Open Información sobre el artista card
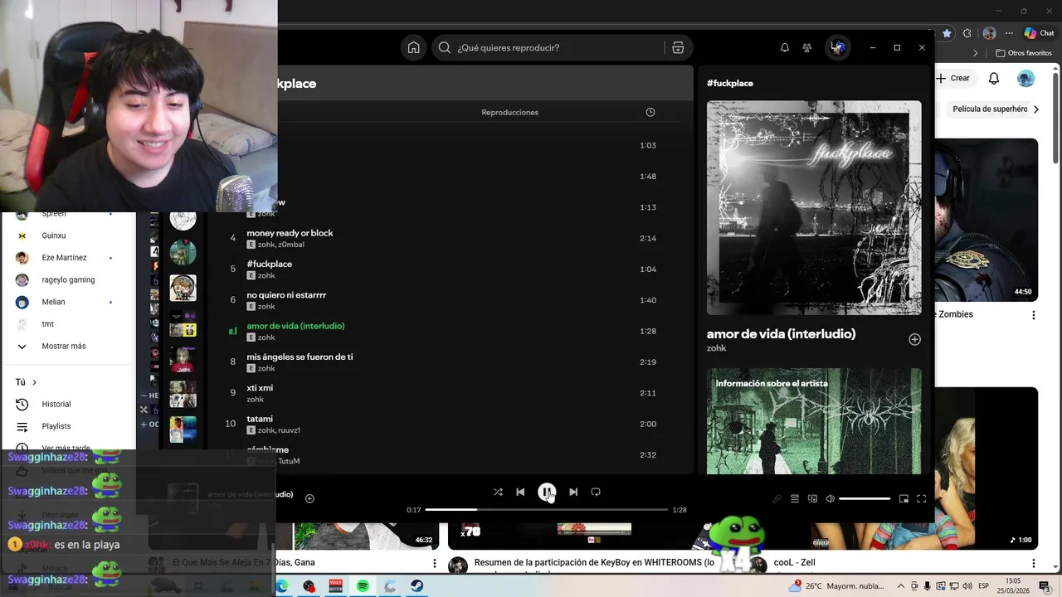The height and width of the screenshot is (597, 1062). (x=814, y=421)
